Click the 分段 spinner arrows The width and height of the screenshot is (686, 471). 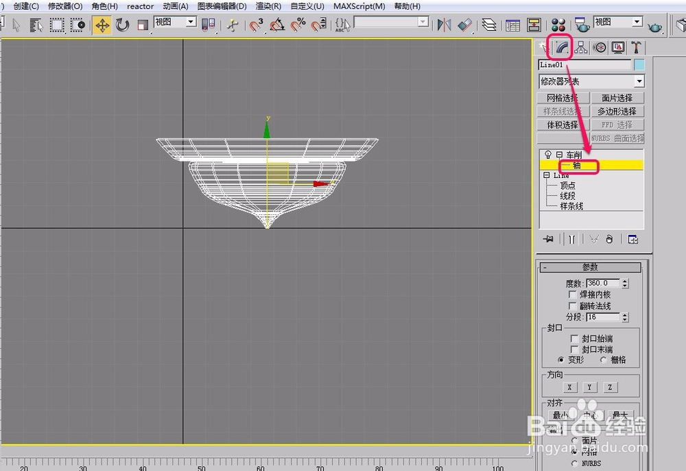625,318
